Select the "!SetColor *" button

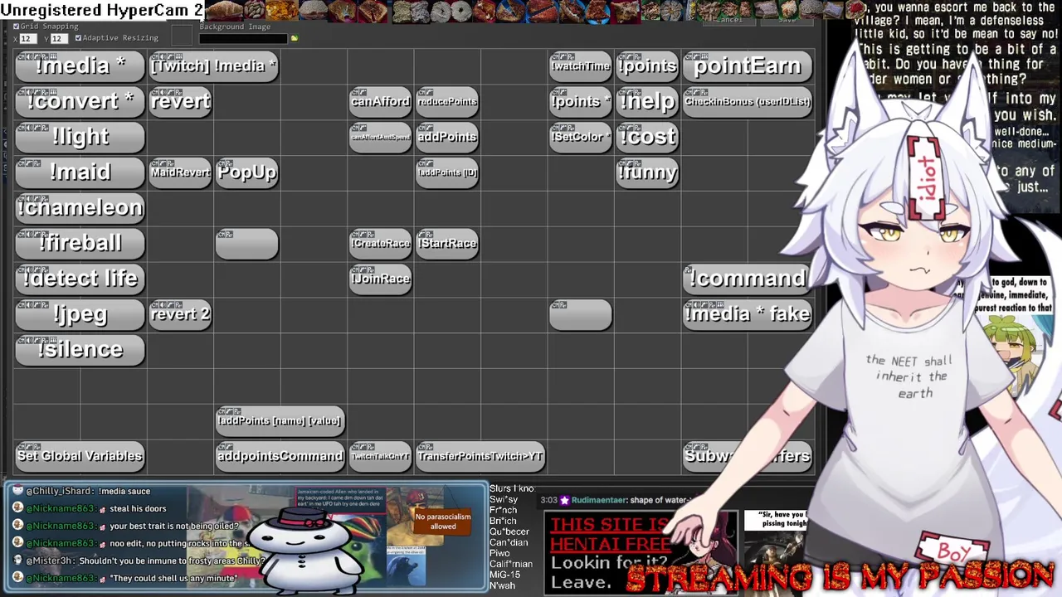580,137
